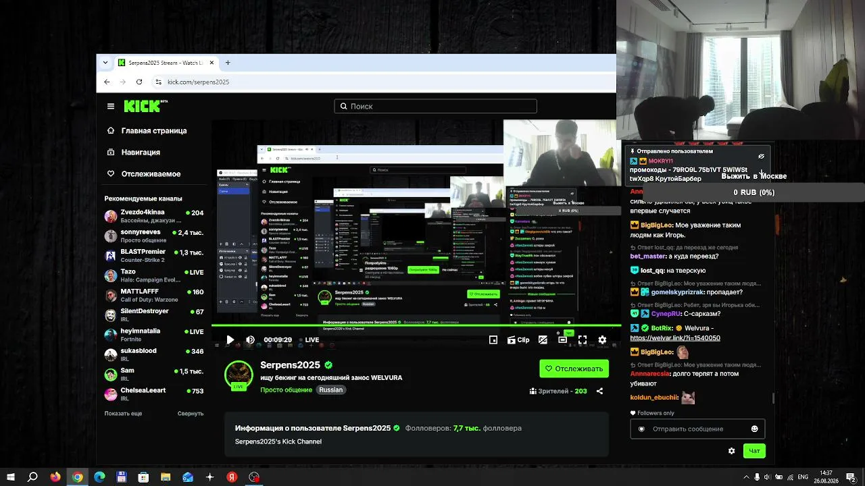The width and height of the screenshot is (865, 486).
Task: Click Показать еще to show more channels
Action: click(123, 413)
